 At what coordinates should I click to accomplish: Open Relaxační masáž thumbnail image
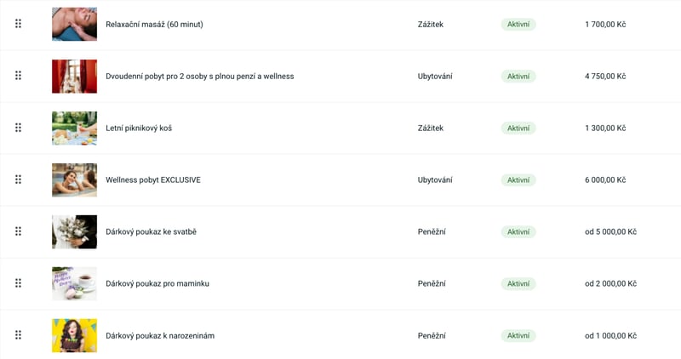[x=74, y=25]
